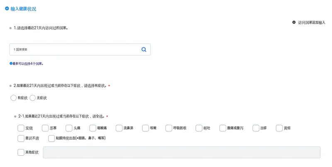Click the plus icon to add visited country
332x167 pixels.
tap(294, 22)
